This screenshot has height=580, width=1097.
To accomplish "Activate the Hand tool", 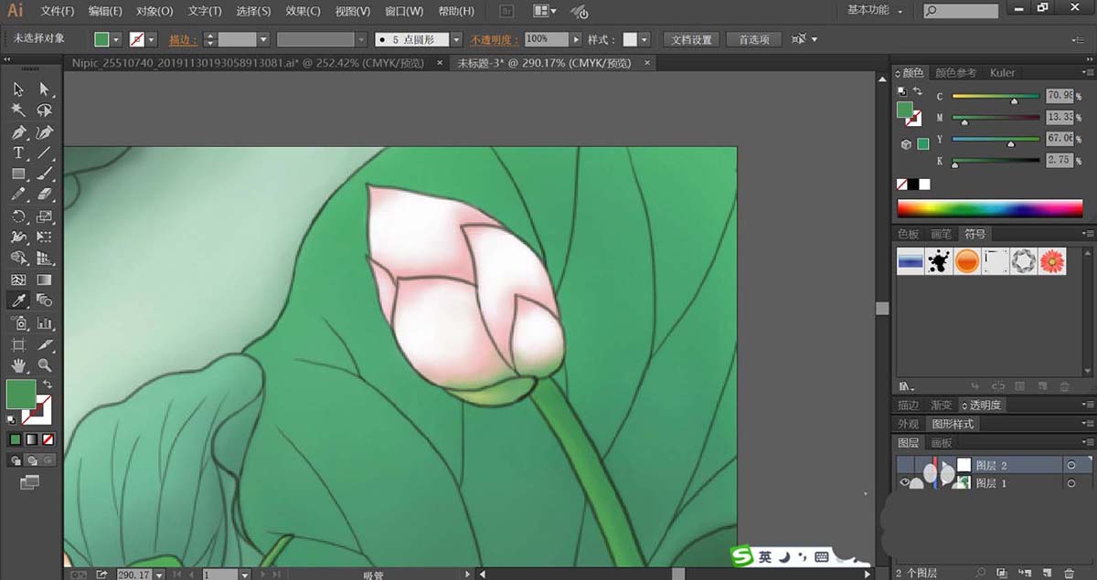I will pyautogui.click(x=18, y=365).
